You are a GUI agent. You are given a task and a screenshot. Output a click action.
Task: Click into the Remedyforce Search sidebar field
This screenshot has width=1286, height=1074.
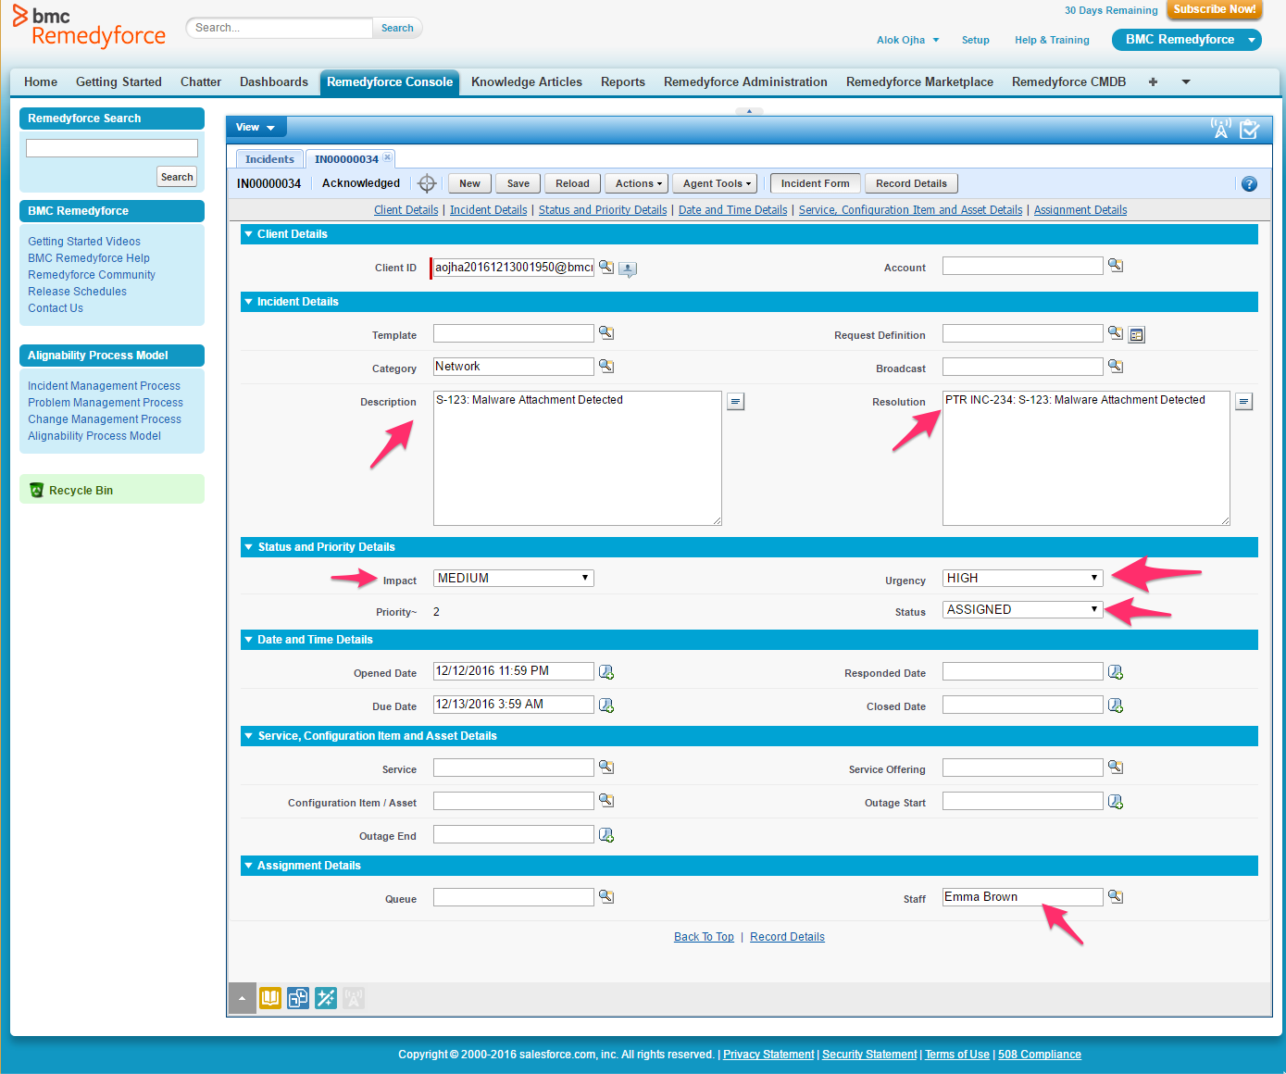[112, 148]
